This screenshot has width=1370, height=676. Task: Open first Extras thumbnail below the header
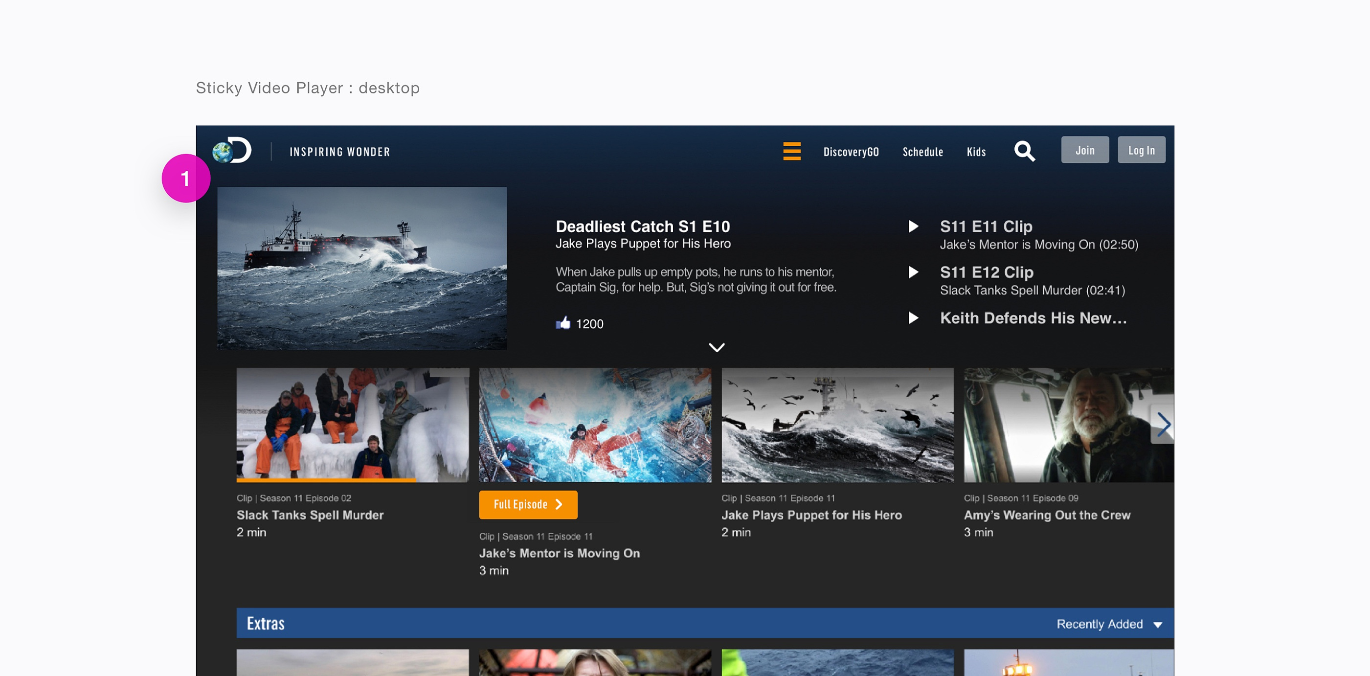pyautogui.click(x=353, y=662)
